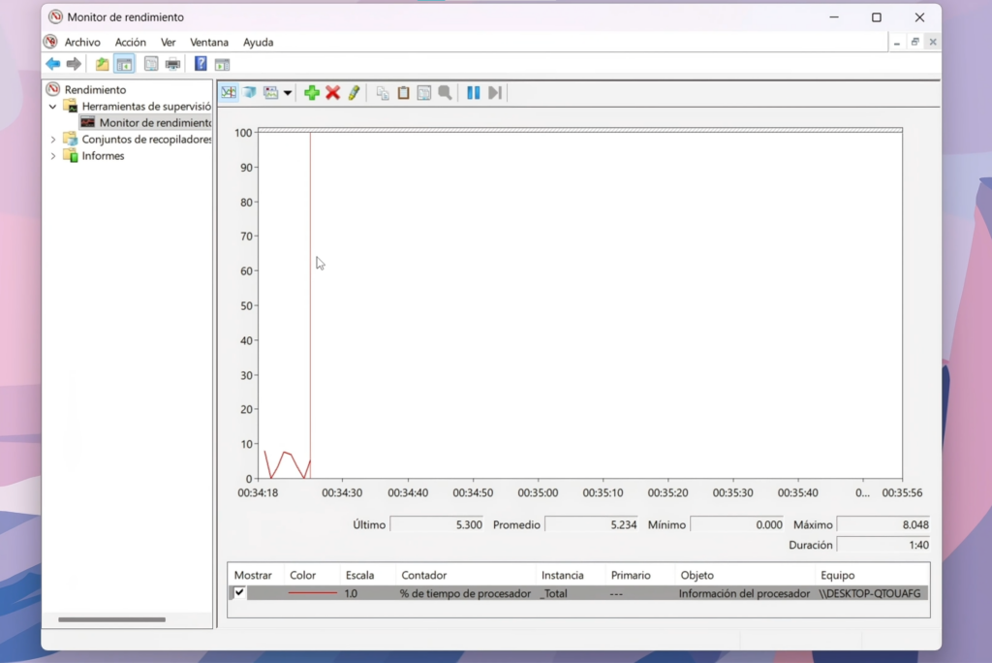Select the View Current Activity line chart icon
The height and width of the screenshot is (663, 992).
pos(229,92)
